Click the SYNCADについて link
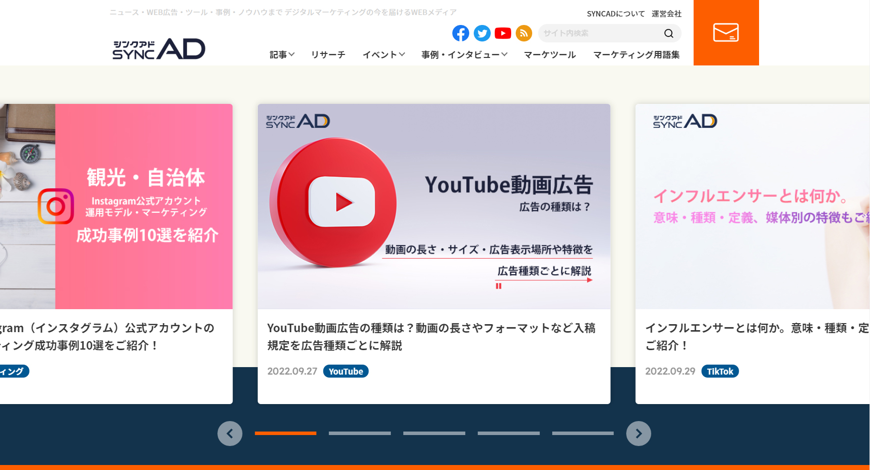The image size is (870, 470). coord(615,14)
